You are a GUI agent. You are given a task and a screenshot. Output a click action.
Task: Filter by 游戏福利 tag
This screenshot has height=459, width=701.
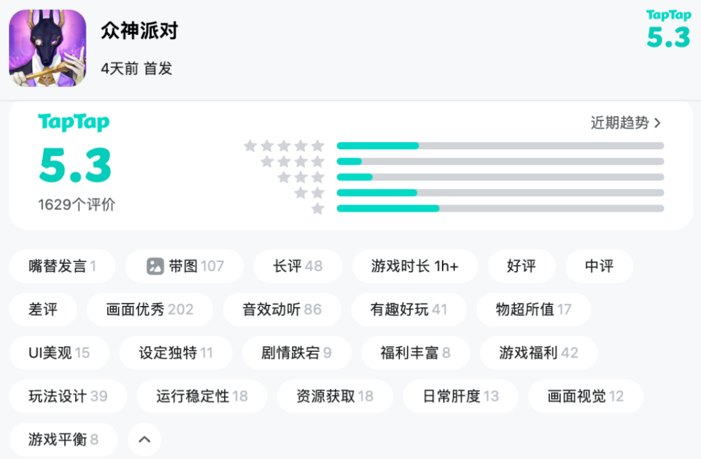[x=538, y=353]
